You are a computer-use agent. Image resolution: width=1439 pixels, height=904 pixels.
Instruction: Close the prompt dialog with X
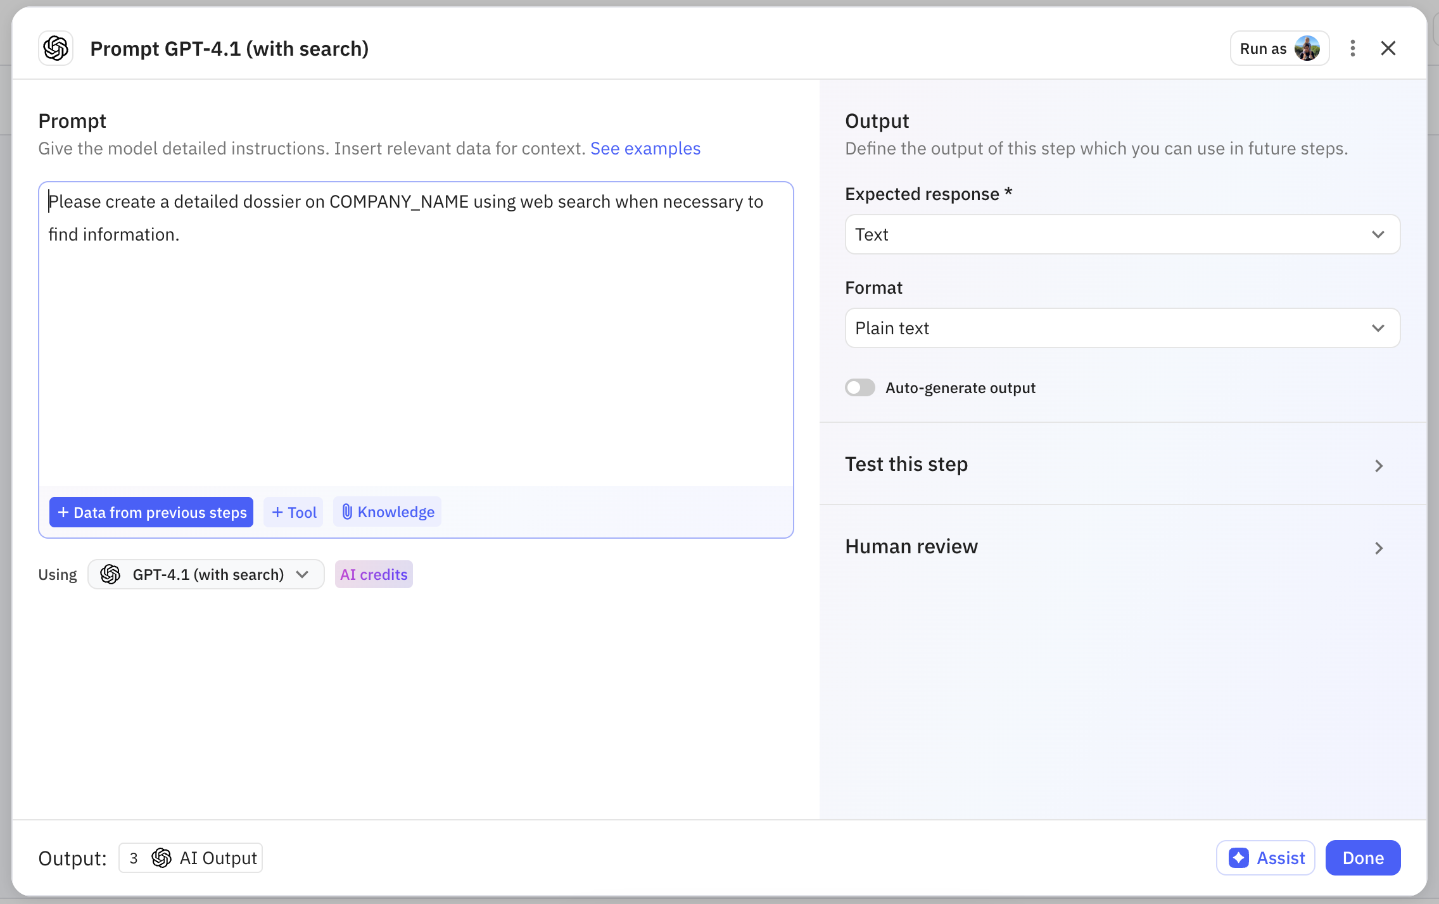pos(1388,48)
